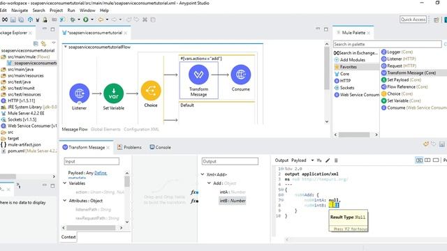Screen dimensions: 447x251
Task: Click the Input search field
Action: [x=91, y=161]
